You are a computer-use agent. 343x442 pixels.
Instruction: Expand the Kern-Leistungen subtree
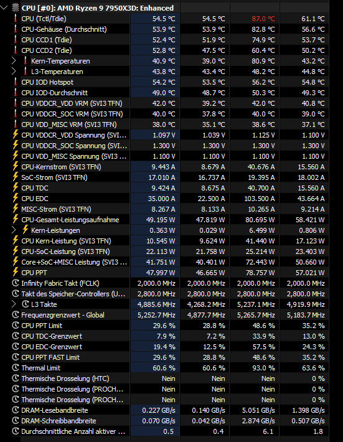coord(14,230)
